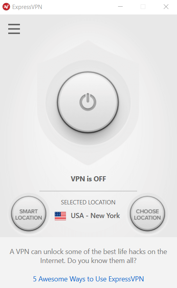Click the empty title bar area beside ExpressVPN
The width and height of the screenshot is (177, 288).
click(x=79, y=7)
